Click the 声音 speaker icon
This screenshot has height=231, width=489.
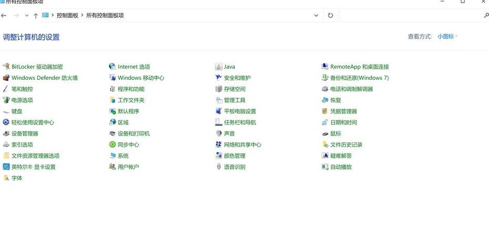tap(218, 133)
